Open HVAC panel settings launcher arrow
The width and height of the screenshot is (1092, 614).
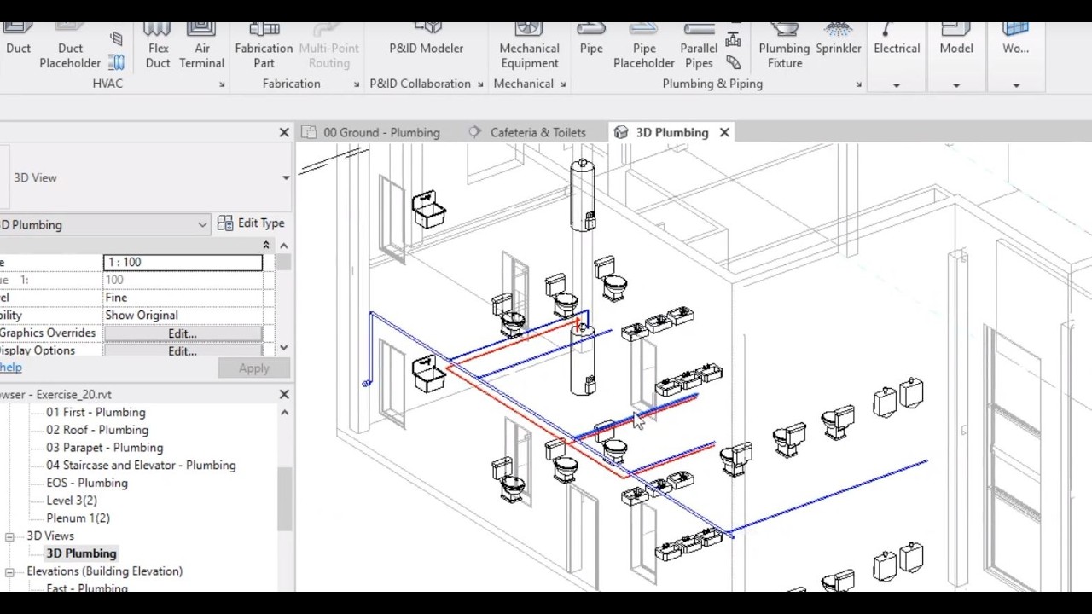(222, 84)
